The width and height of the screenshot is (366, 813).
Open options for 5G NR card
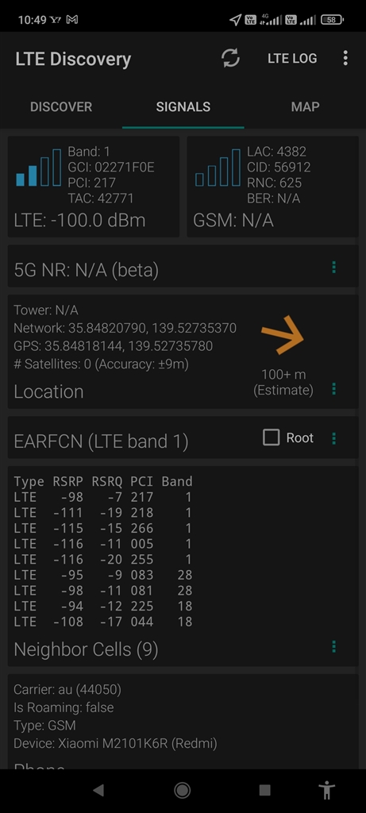click(x=334, y=267)
